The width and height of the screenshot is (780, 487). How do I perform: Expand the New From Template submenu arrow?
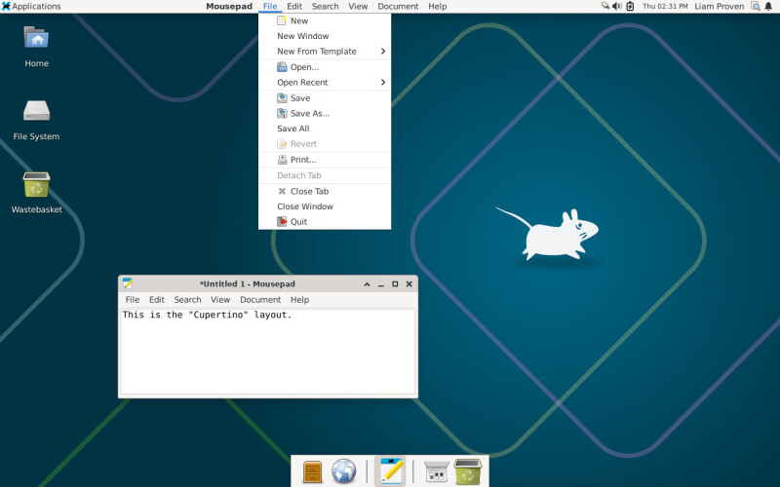click(383, 52)
